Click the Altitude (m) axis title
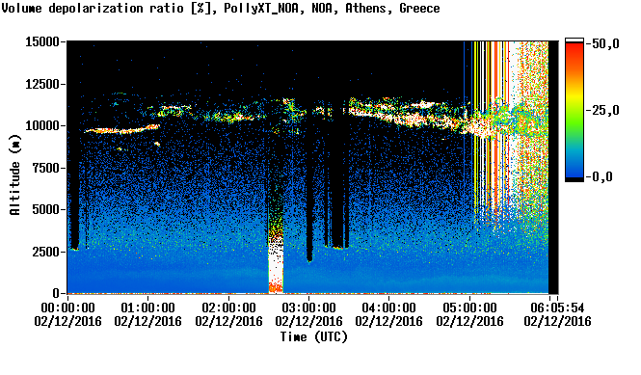This screenshot has width=641, height=375. 14,174
